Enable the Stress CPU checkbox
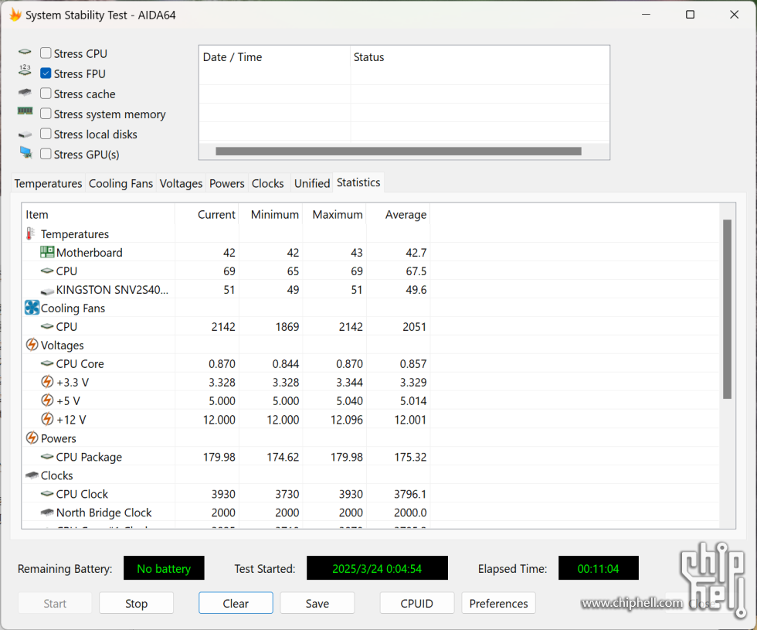 coord(46,53)
